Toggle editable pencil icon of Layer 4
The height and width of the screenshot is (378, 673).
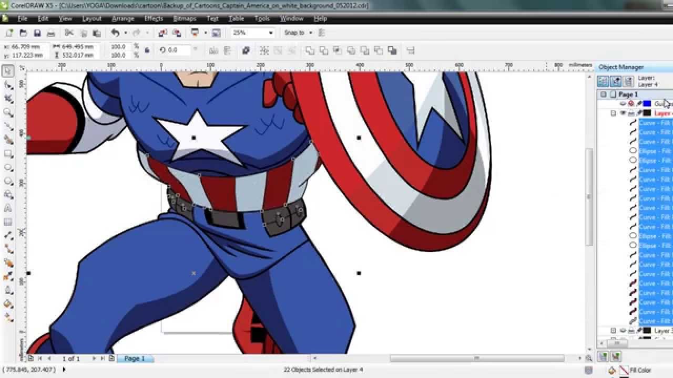click(x=639, y=113)
